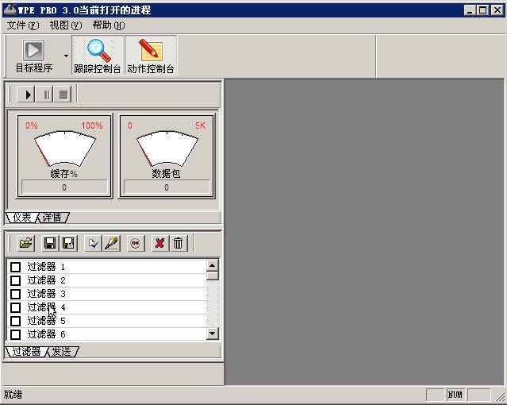Screen dimensions: 507x405
Task: Open the 文件 menu
Action: point(22,25)
